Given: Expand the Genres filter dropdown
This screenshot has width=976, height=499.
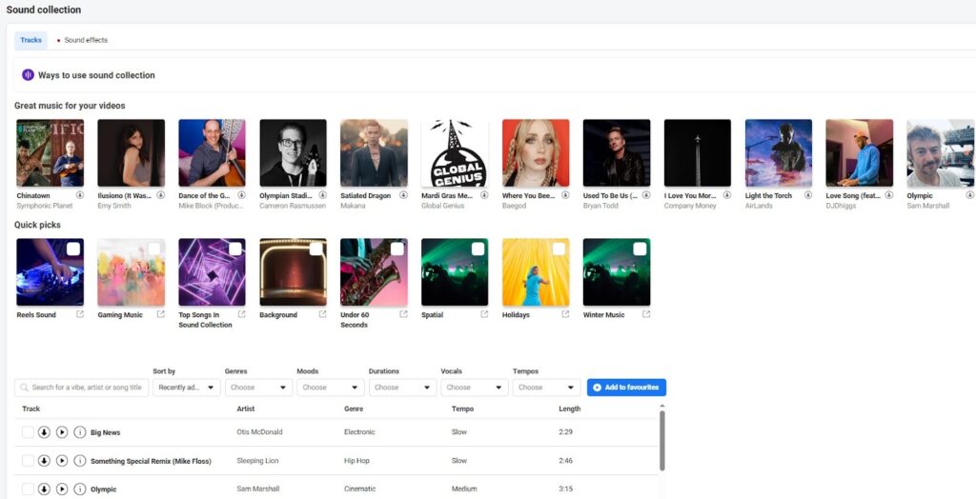Looking at the screenshot, I should (x=259, y=388).
